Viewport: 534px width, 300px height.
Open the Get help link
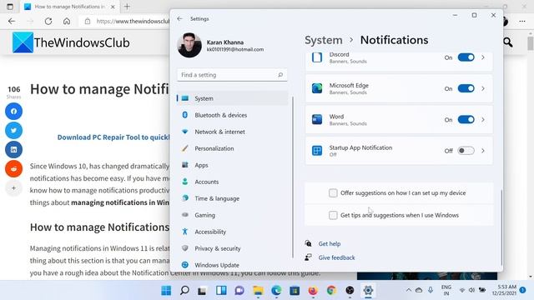coord(330,243)
